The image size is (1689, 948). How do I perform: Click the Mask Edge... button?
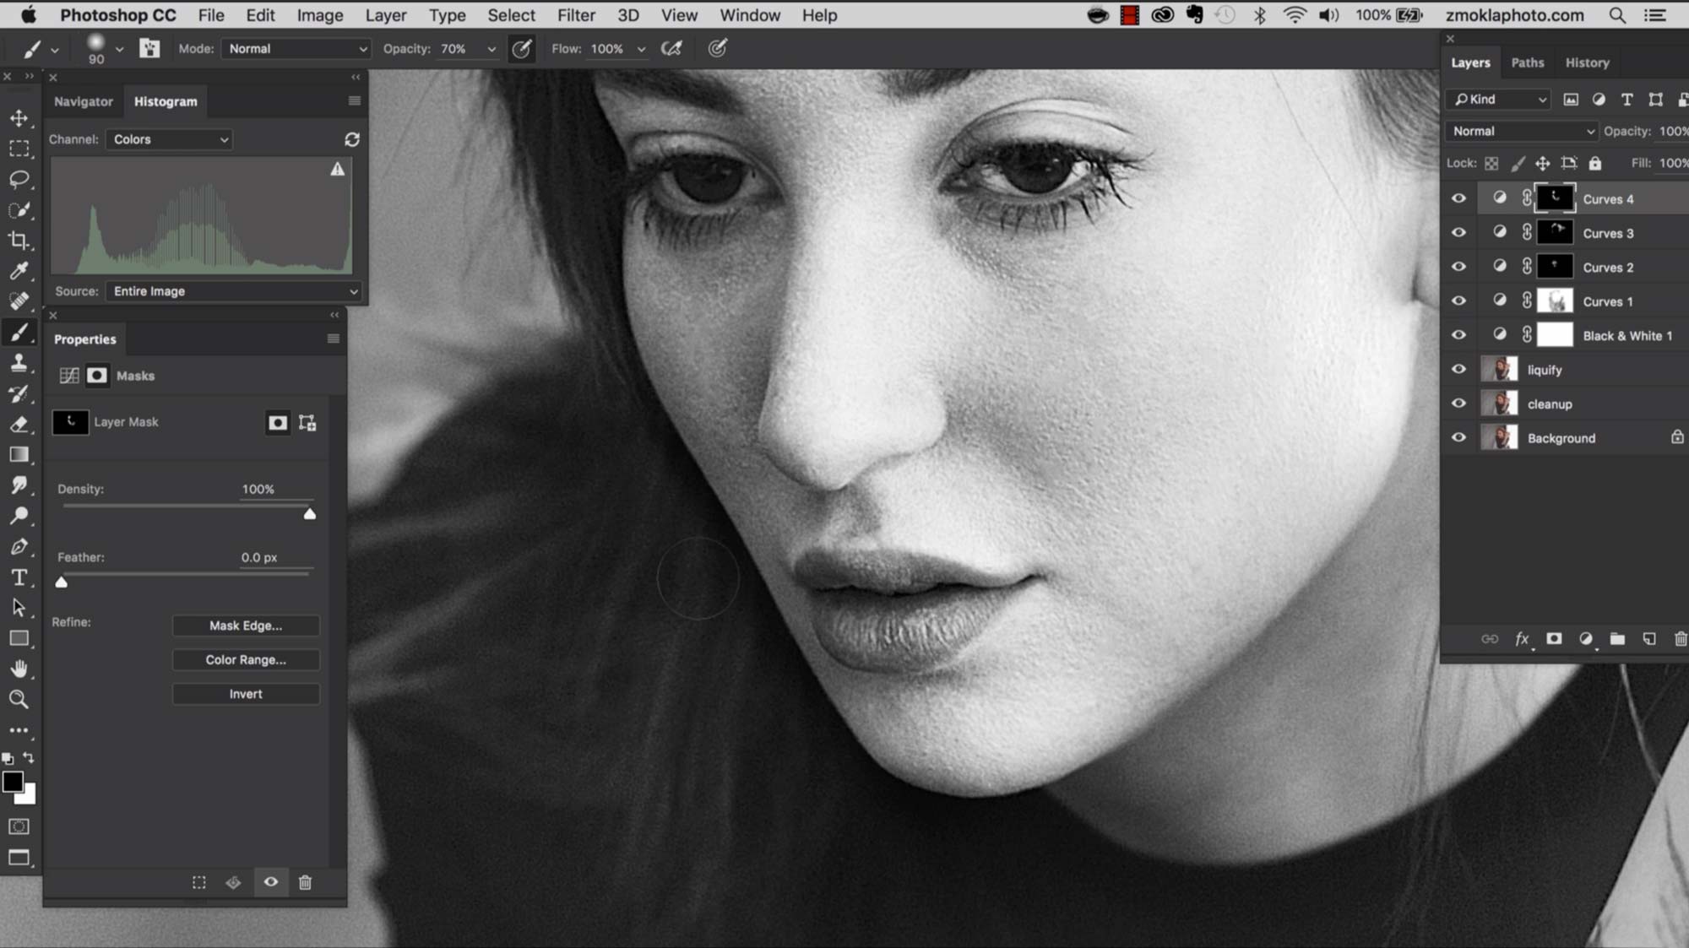tap(246, 626)
